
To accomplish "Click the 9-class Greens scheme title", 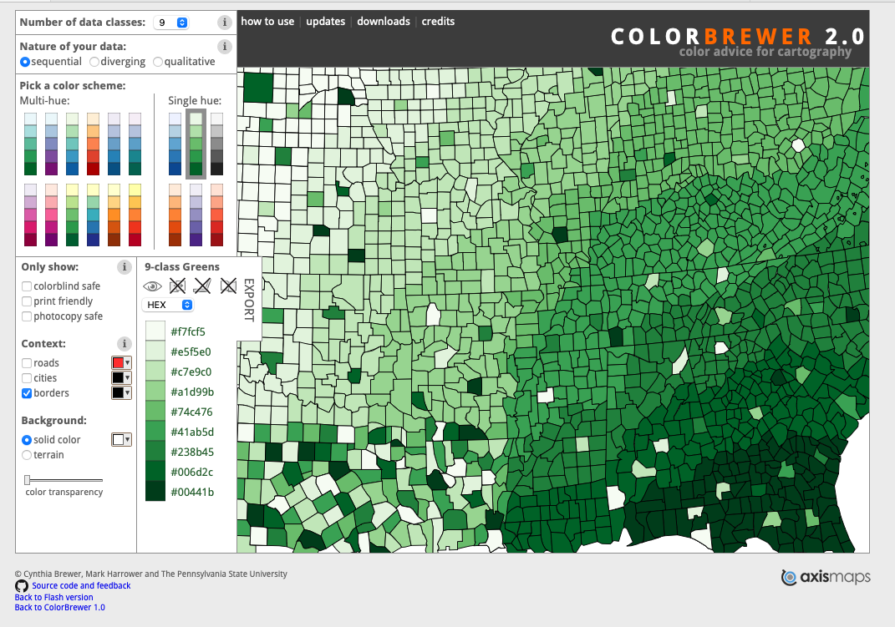I will pos(182,267).
